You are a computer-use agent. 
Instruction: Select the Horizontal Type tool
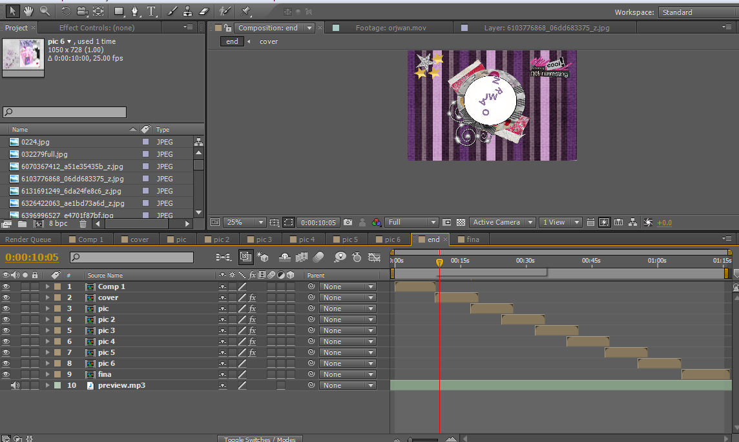click(151, 12)
